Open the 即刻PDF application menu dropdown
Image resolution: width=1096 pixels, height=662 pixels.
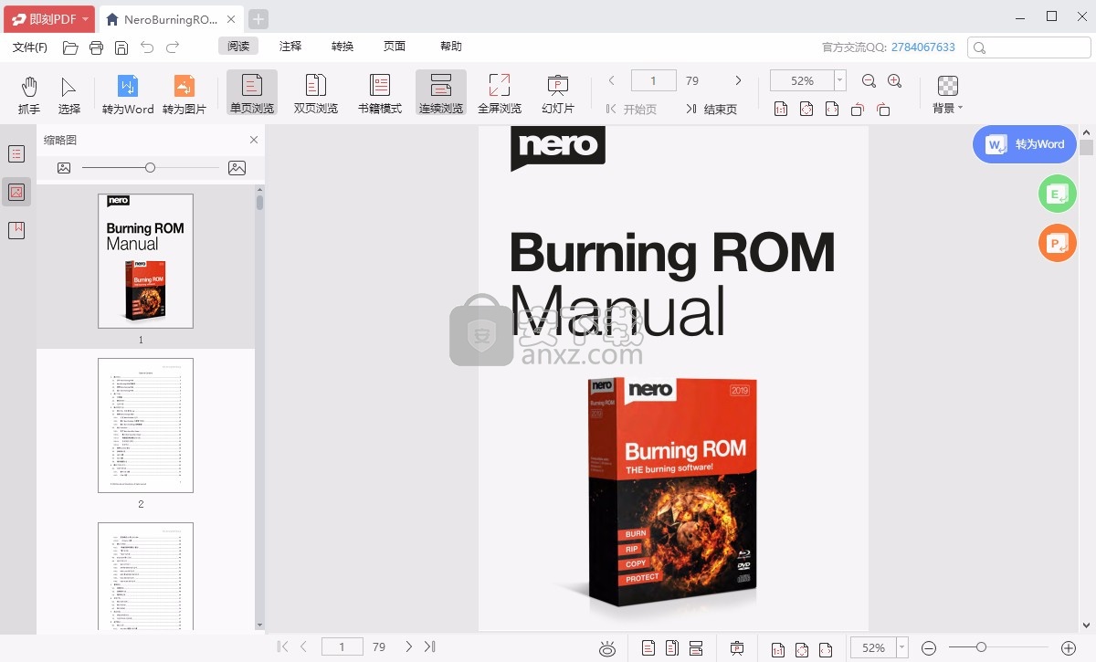(x=48, y=18)
